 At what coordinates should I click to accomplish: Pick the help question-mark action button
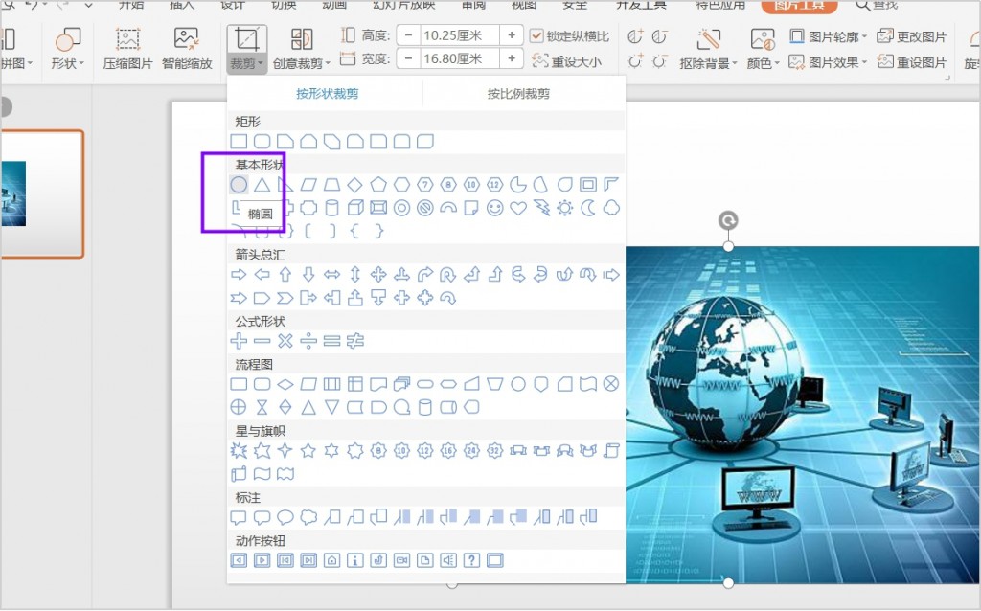pyautogui.click(x=471, y=560)
